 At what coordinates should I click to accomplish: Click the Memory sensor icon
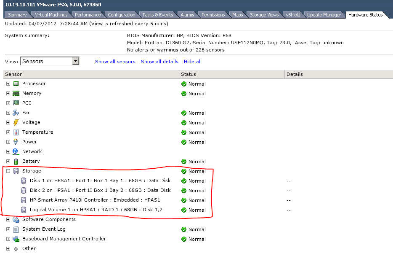click(16, 93)
